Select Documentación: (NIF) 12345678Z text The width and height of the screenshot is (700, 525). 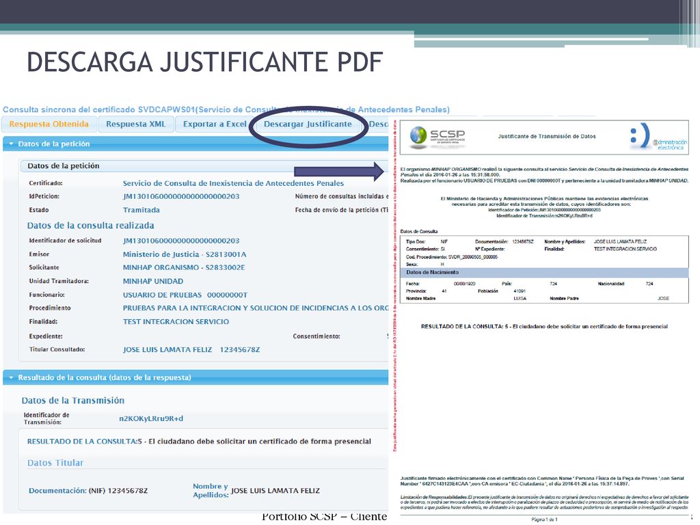pos(88,491)
